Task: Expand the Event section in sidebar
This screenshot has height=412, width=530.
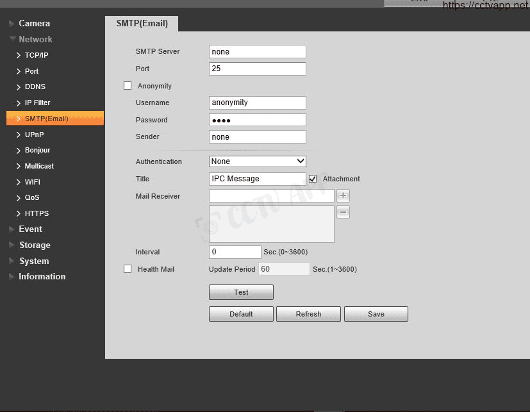Action: [x=30, y=229]
